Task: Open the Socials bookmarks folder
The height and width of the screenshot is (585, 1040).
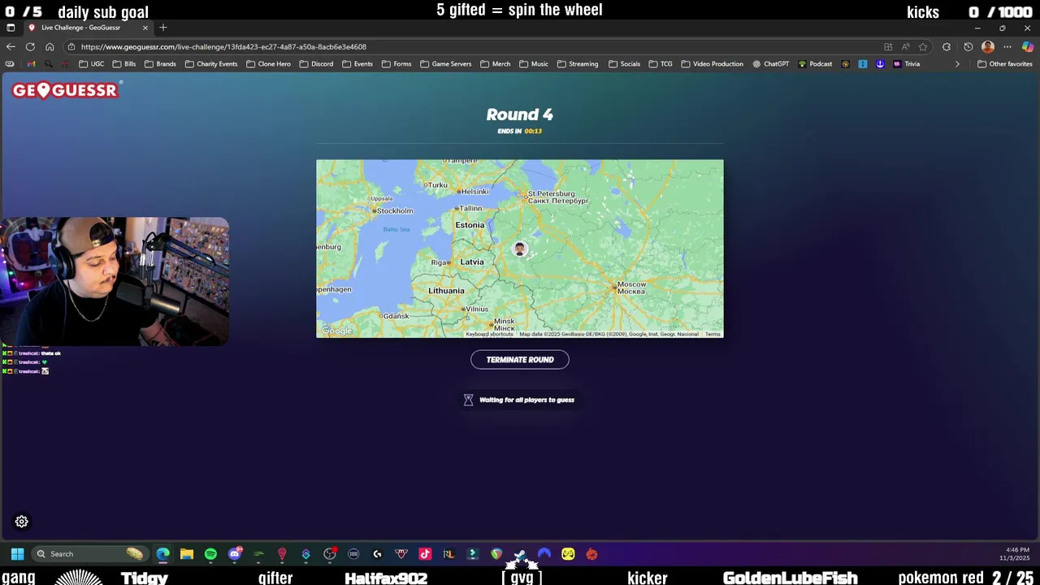Action: pos(624,64)
